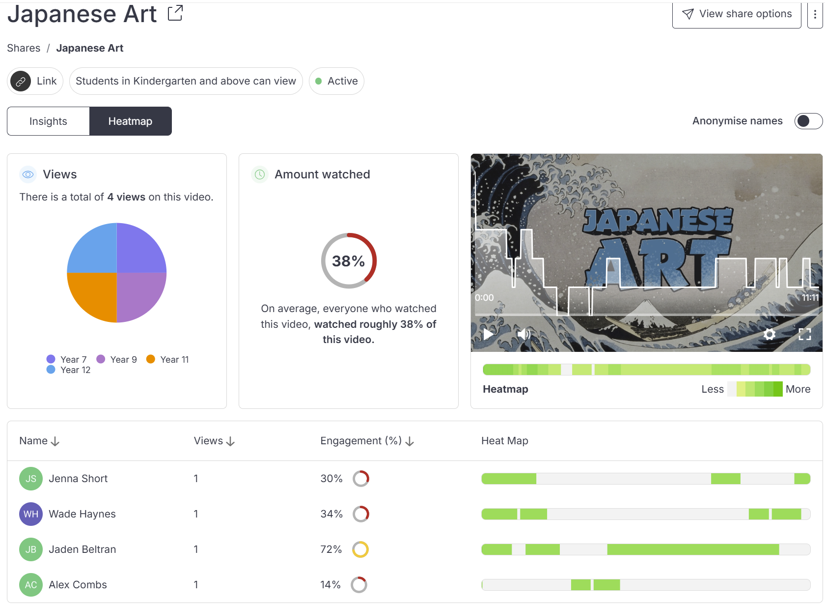Enter fullscreen video mode

pyautogui.click(x=805, y=334)
